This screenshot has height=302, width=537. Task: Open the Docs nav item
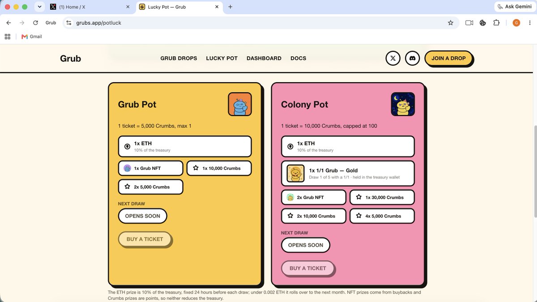tap(298, 58)
